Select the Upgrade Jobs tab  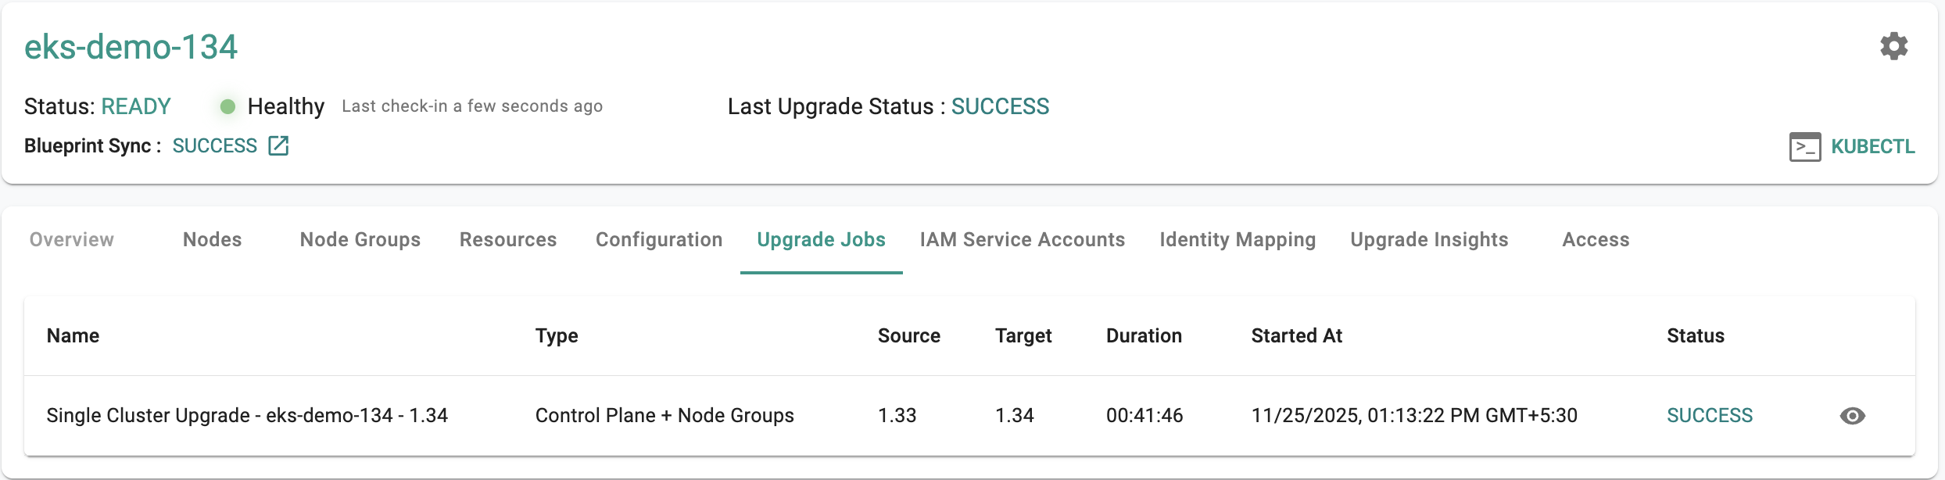point(821,240)
